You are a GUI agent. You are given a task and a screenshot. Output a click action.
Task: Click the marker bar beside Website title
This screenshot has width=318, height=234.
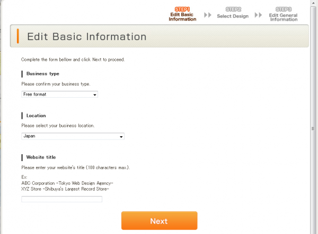pyautogui.click(x=22, y=157)
